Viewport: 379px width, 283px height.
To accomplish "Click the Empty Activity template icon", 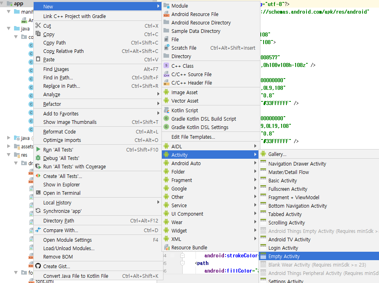I will coord(263,256).
